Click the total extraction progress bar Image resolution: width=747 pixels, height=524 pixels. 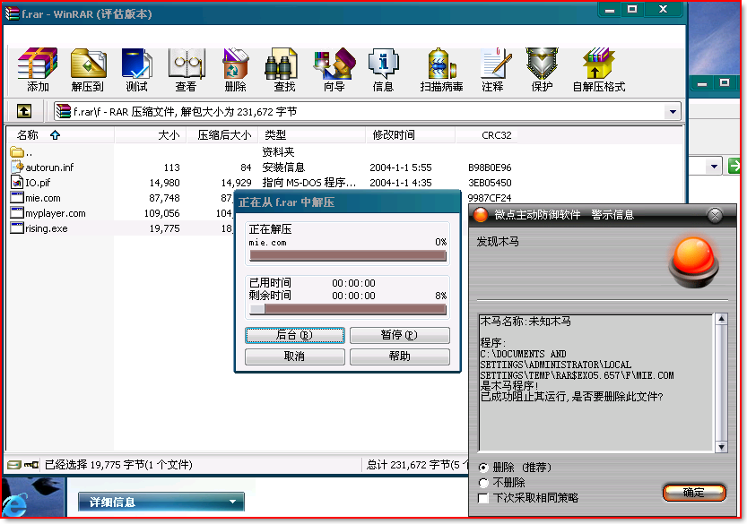(x=348, y=310)
